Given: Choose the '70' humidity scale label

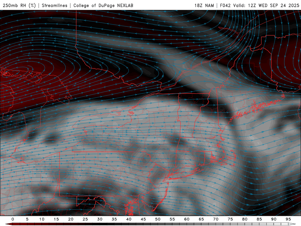Looking at the screenshot, I should (x=216, y=219).
